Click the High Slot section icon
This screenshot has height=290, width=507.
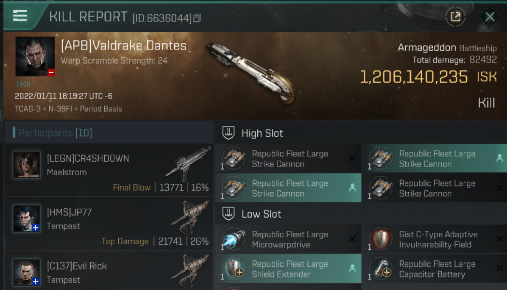228,133
